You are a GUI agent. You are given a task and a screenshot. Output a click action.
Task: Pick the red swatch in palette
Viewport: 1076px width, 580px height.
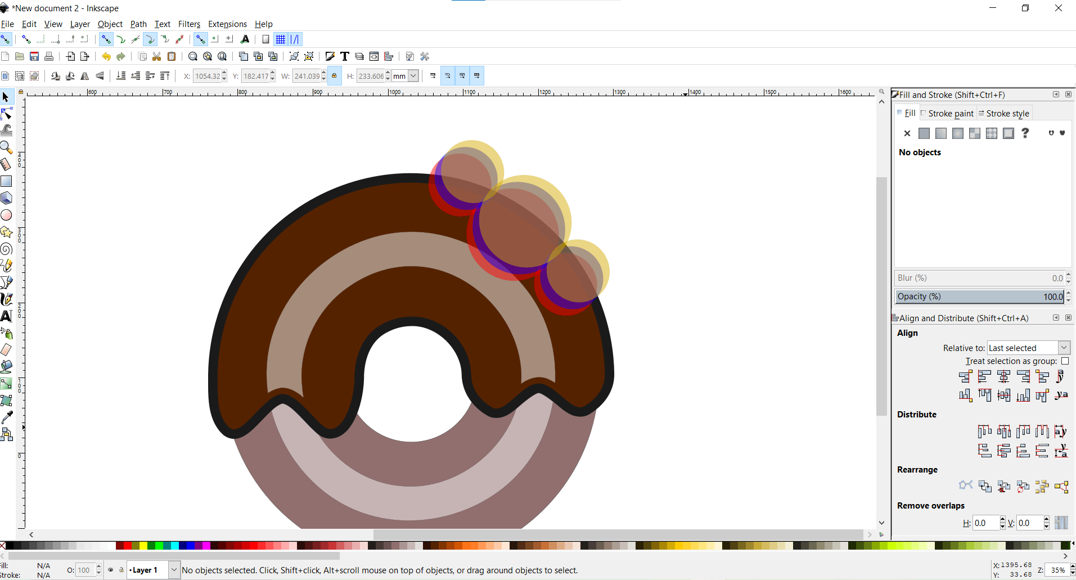[x=127, y=546]
